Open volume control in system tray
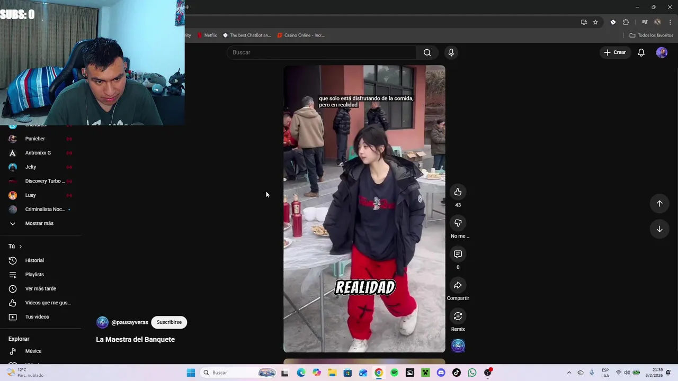Viewport: 678px width, 381px height. click(627, 373)
